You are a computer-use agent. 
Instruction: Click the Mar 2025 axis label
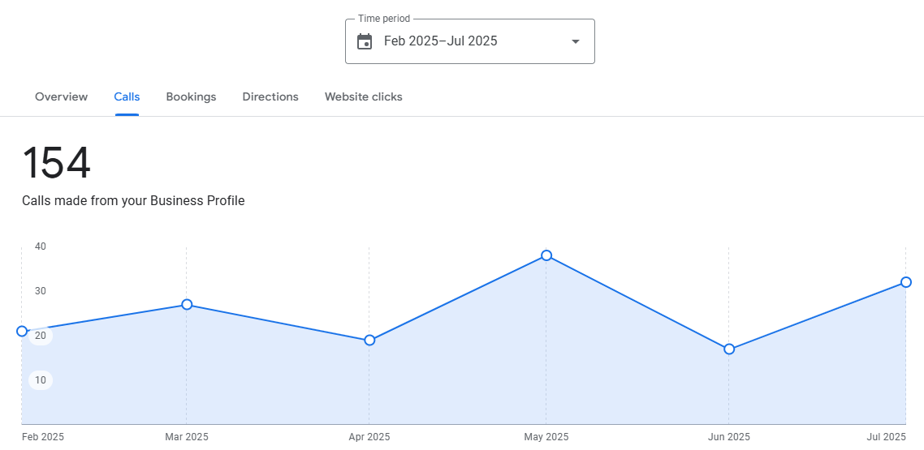[x=187, y=437]
